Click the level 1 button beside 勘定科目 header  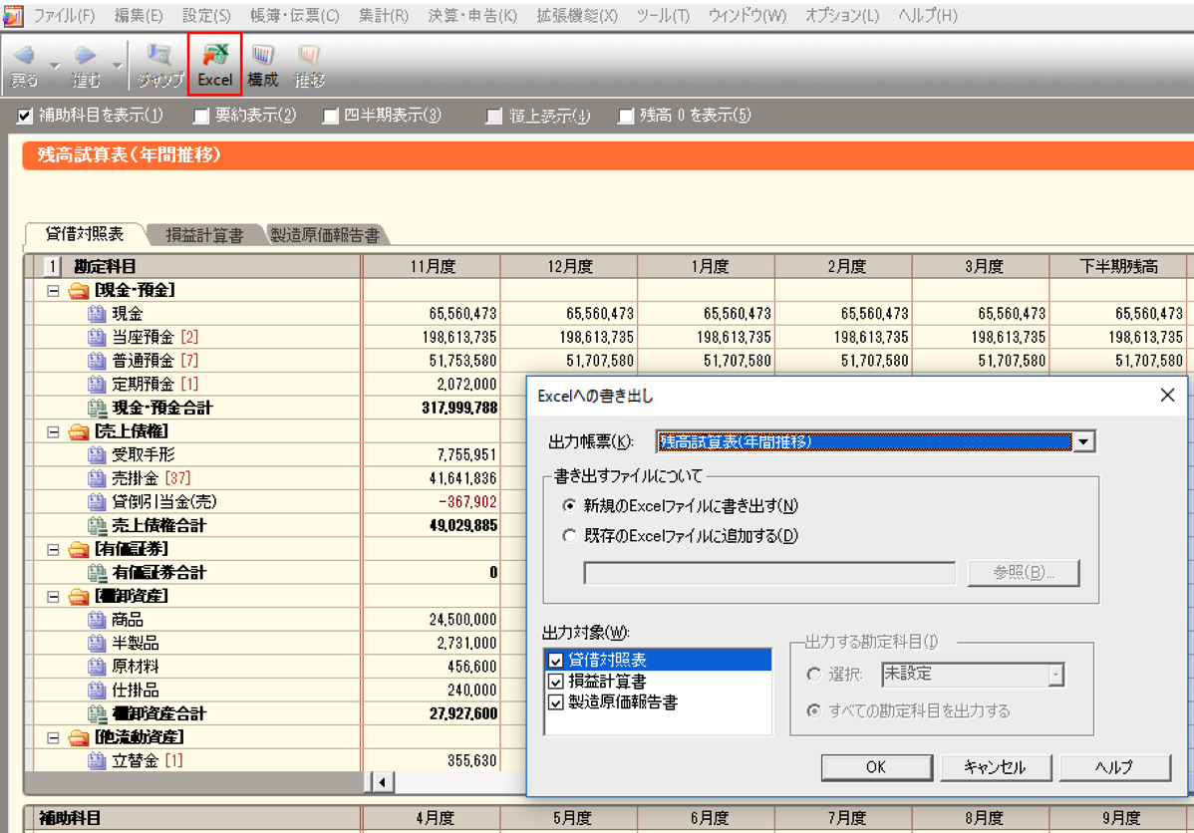click(x=52, y=266)
